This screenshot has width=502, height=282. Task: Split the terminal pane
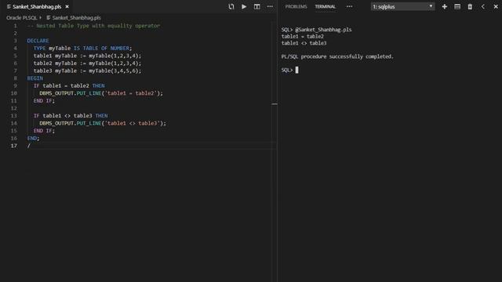[457, 7]
